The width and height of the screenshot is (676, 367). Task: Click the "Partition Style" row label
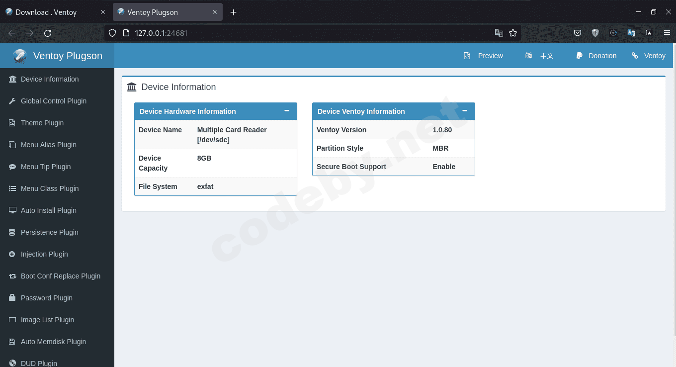click(x=340, y=148)
